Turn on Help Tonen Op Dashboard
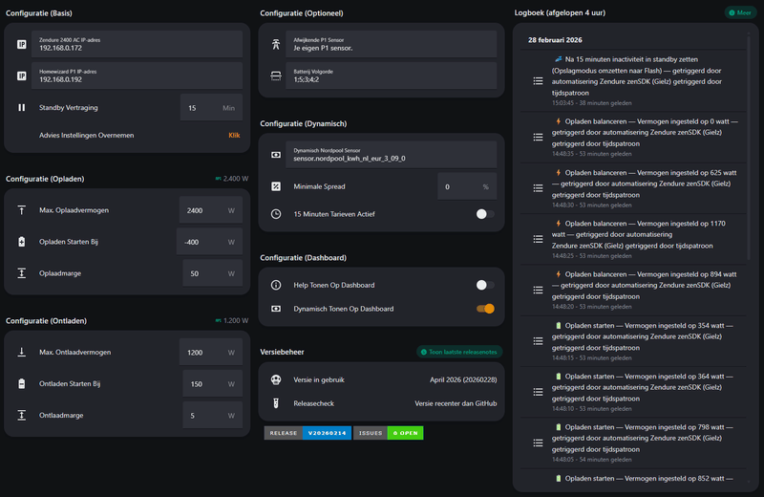The width and height of the screenshot is (764, 497). click(485, 285)
